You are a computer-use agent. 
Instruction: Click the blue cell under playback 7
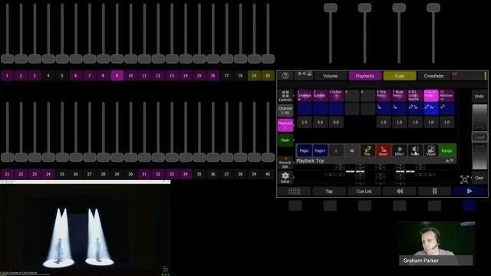coord(399,109)
